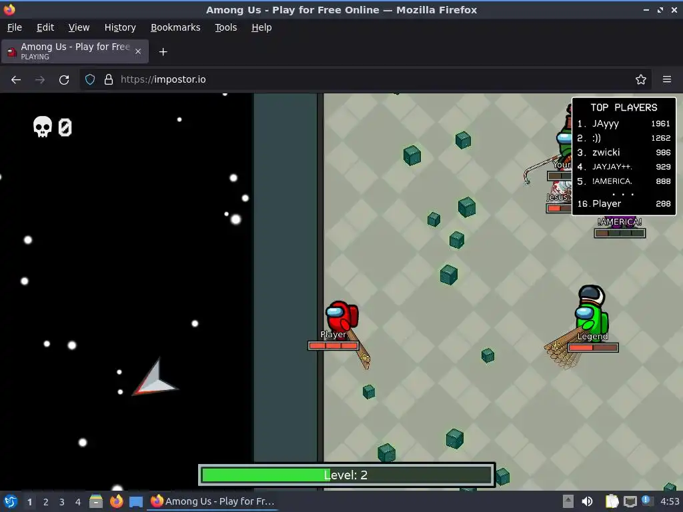Image resolution: width=683 pixels, height=512 pixels.
Task: Open the Bookmarks menu
Action: coord(175,27)
